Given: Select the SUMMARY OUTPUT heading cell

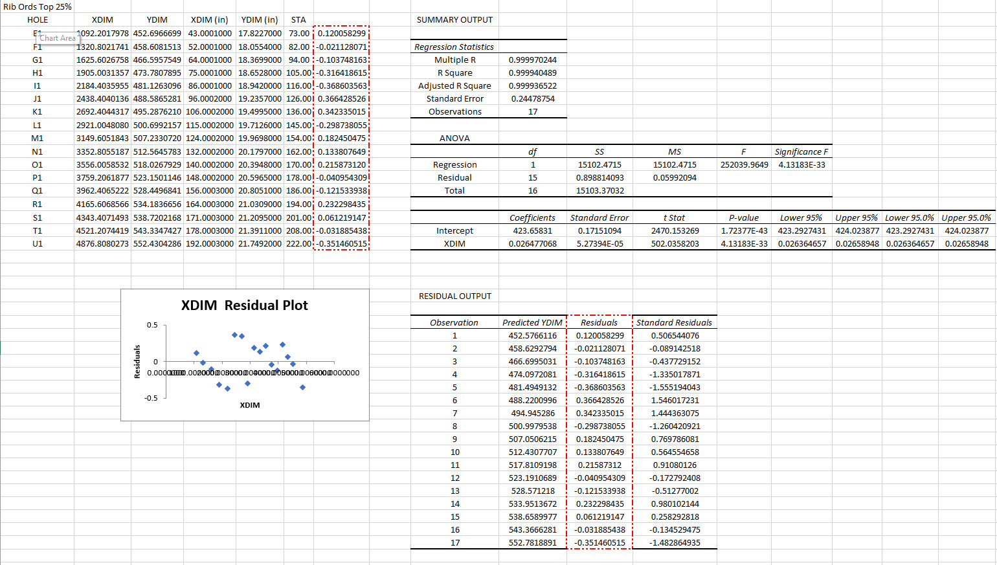Looking at the screenshot, I should tap(454, 20).
